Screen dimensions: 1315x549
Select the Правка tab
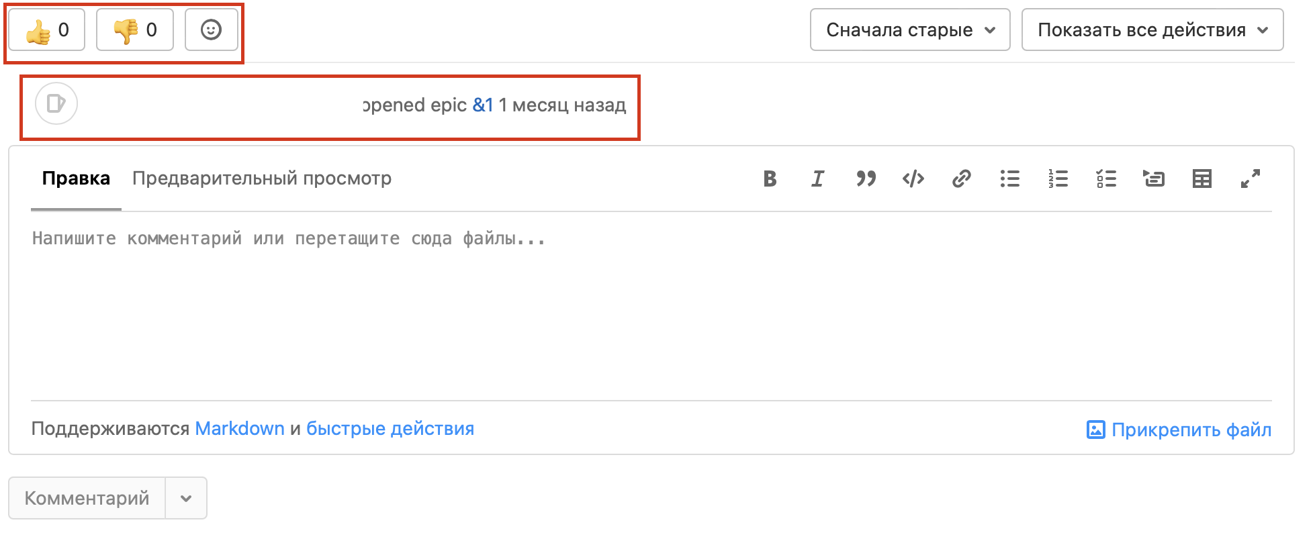tap(76, 179)
